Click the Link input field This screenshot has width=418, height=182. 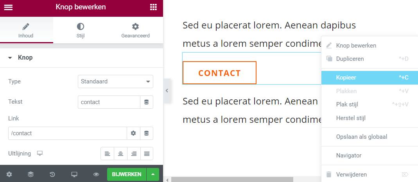point(67,133)
